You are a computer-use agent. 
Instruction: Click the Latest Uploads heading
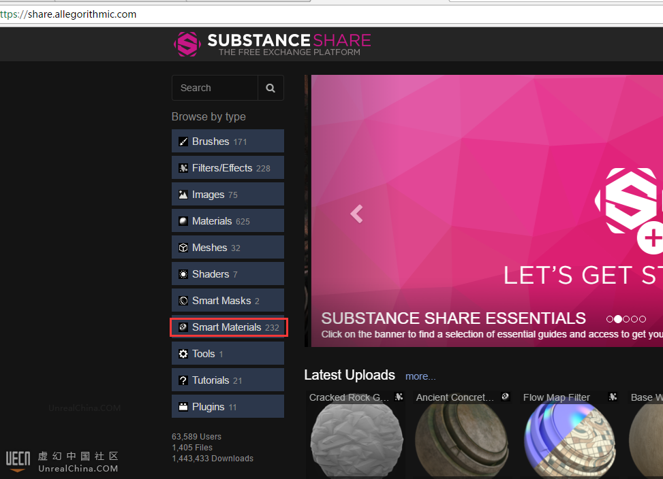tap(350, 375)
